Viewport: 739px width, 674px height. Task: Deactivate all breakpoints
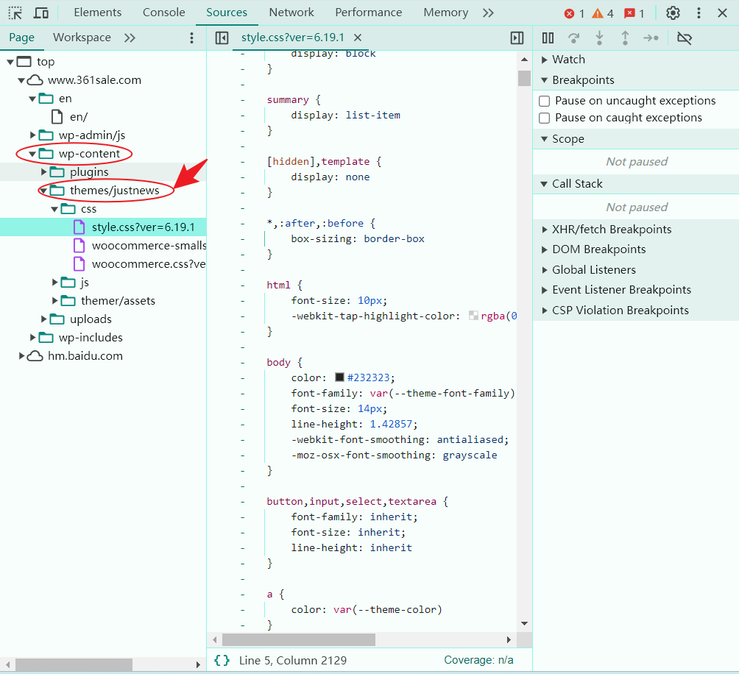pos(685,38)
